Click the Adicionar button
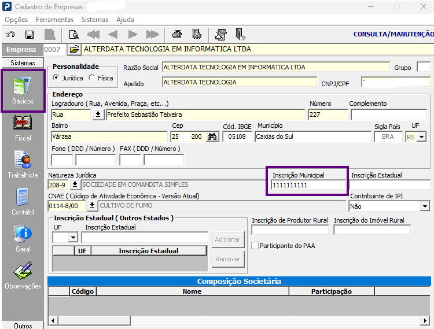 [228, 239]
